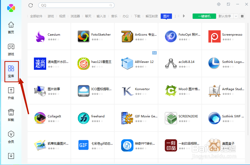This screenshot has width=250, height=165.
Task: Open the 升级 upgrade section
Action: click(11, 93)
